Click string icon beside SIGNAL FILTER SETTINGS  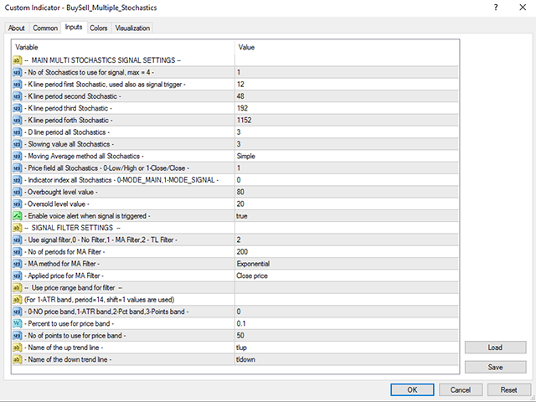pyautogui.click(x=17, y=228)
